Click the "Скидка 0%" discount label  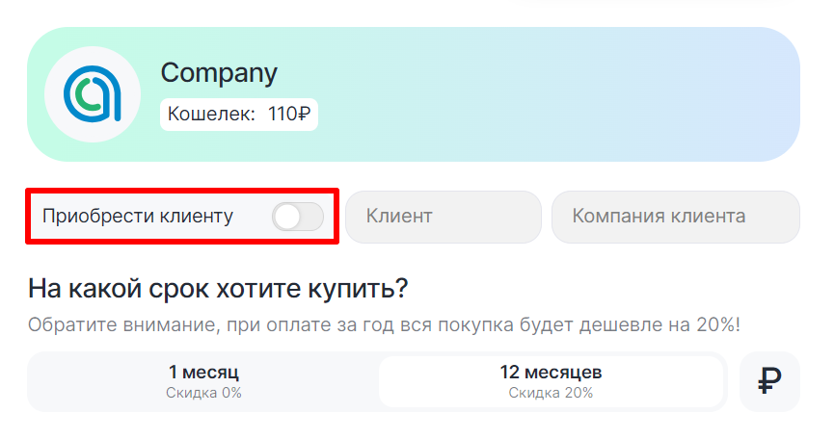tap(203, 393)
